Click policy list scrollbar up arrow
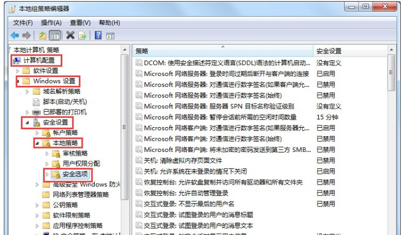403x235 pixels. (391, 50)
